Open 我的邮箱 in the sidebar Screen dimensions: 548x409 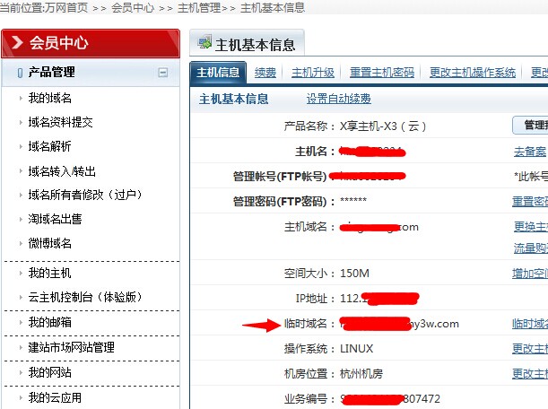point(50,322)
